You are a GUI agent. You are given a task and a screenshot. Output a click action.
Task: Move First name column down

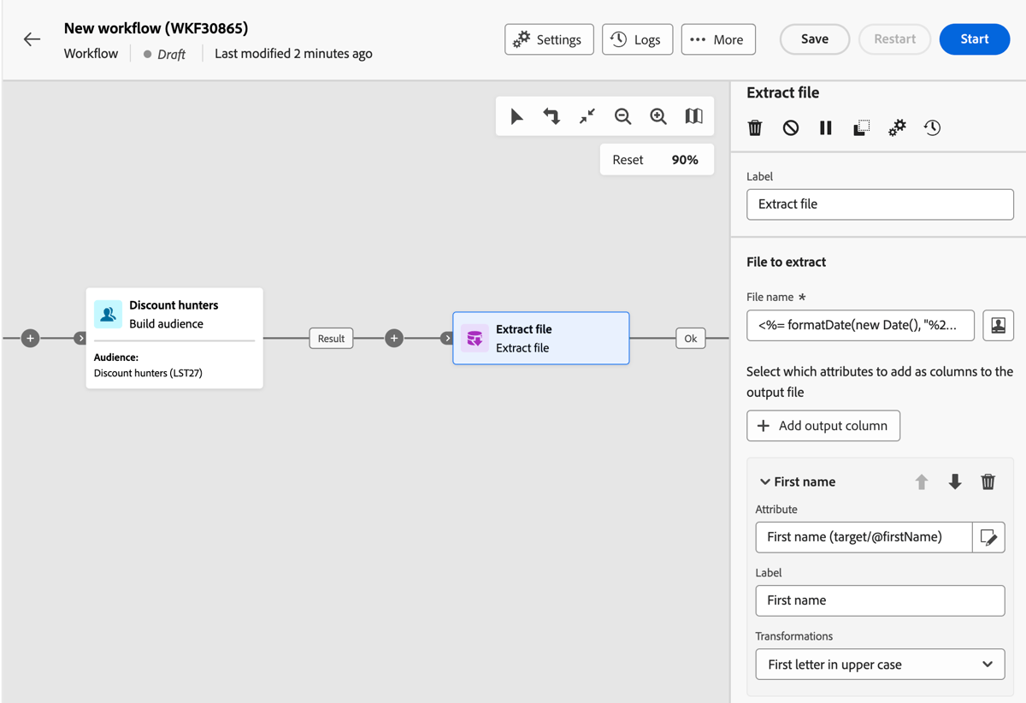tap(954, 481)
